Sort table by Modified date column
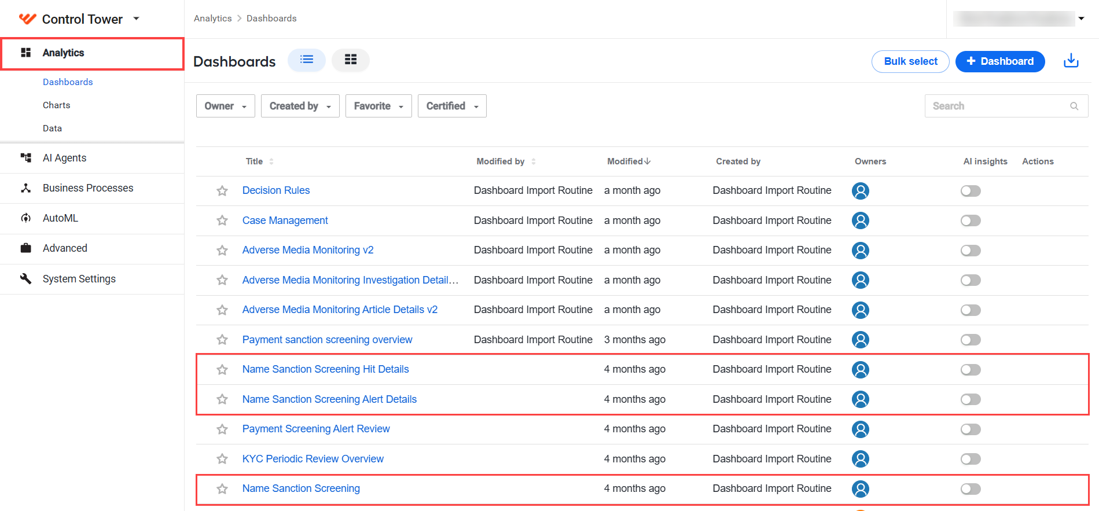Image resolution: width=1099 pixels, height=511 pixels. (x=628, y=161)
